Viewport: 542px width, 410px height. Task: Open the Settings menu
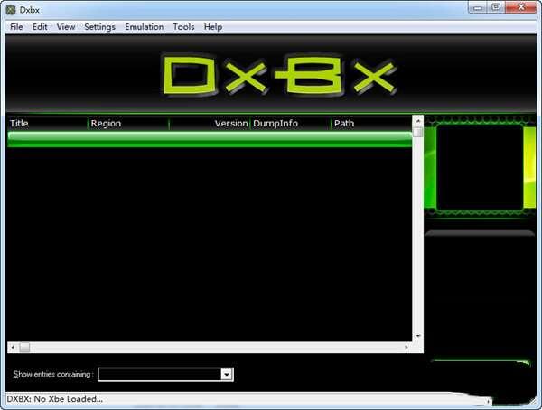point(99,27)
